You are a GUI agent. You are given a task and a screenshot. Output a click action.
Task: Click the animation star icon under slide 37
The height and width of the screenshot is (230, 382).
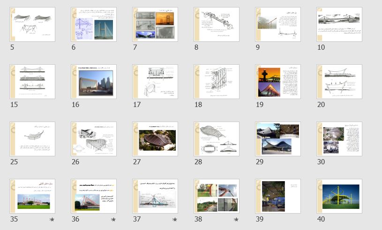click(x=175, y=219)
